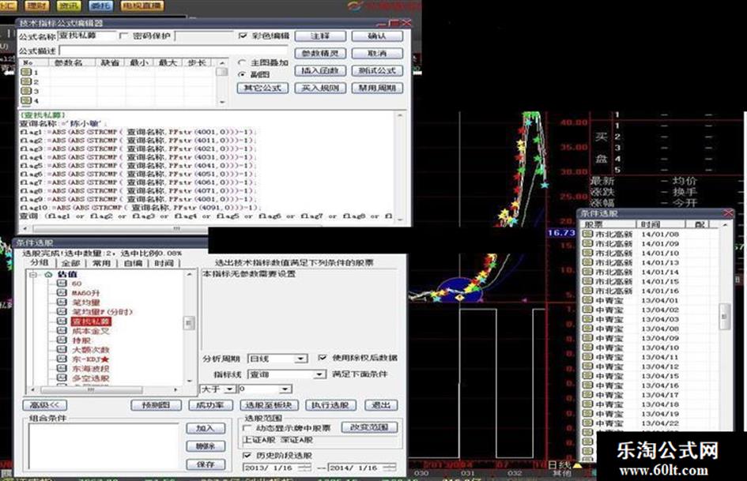Click the icon beside MA60升 formula
Screen dimensions: 747x481
[63, 293]
